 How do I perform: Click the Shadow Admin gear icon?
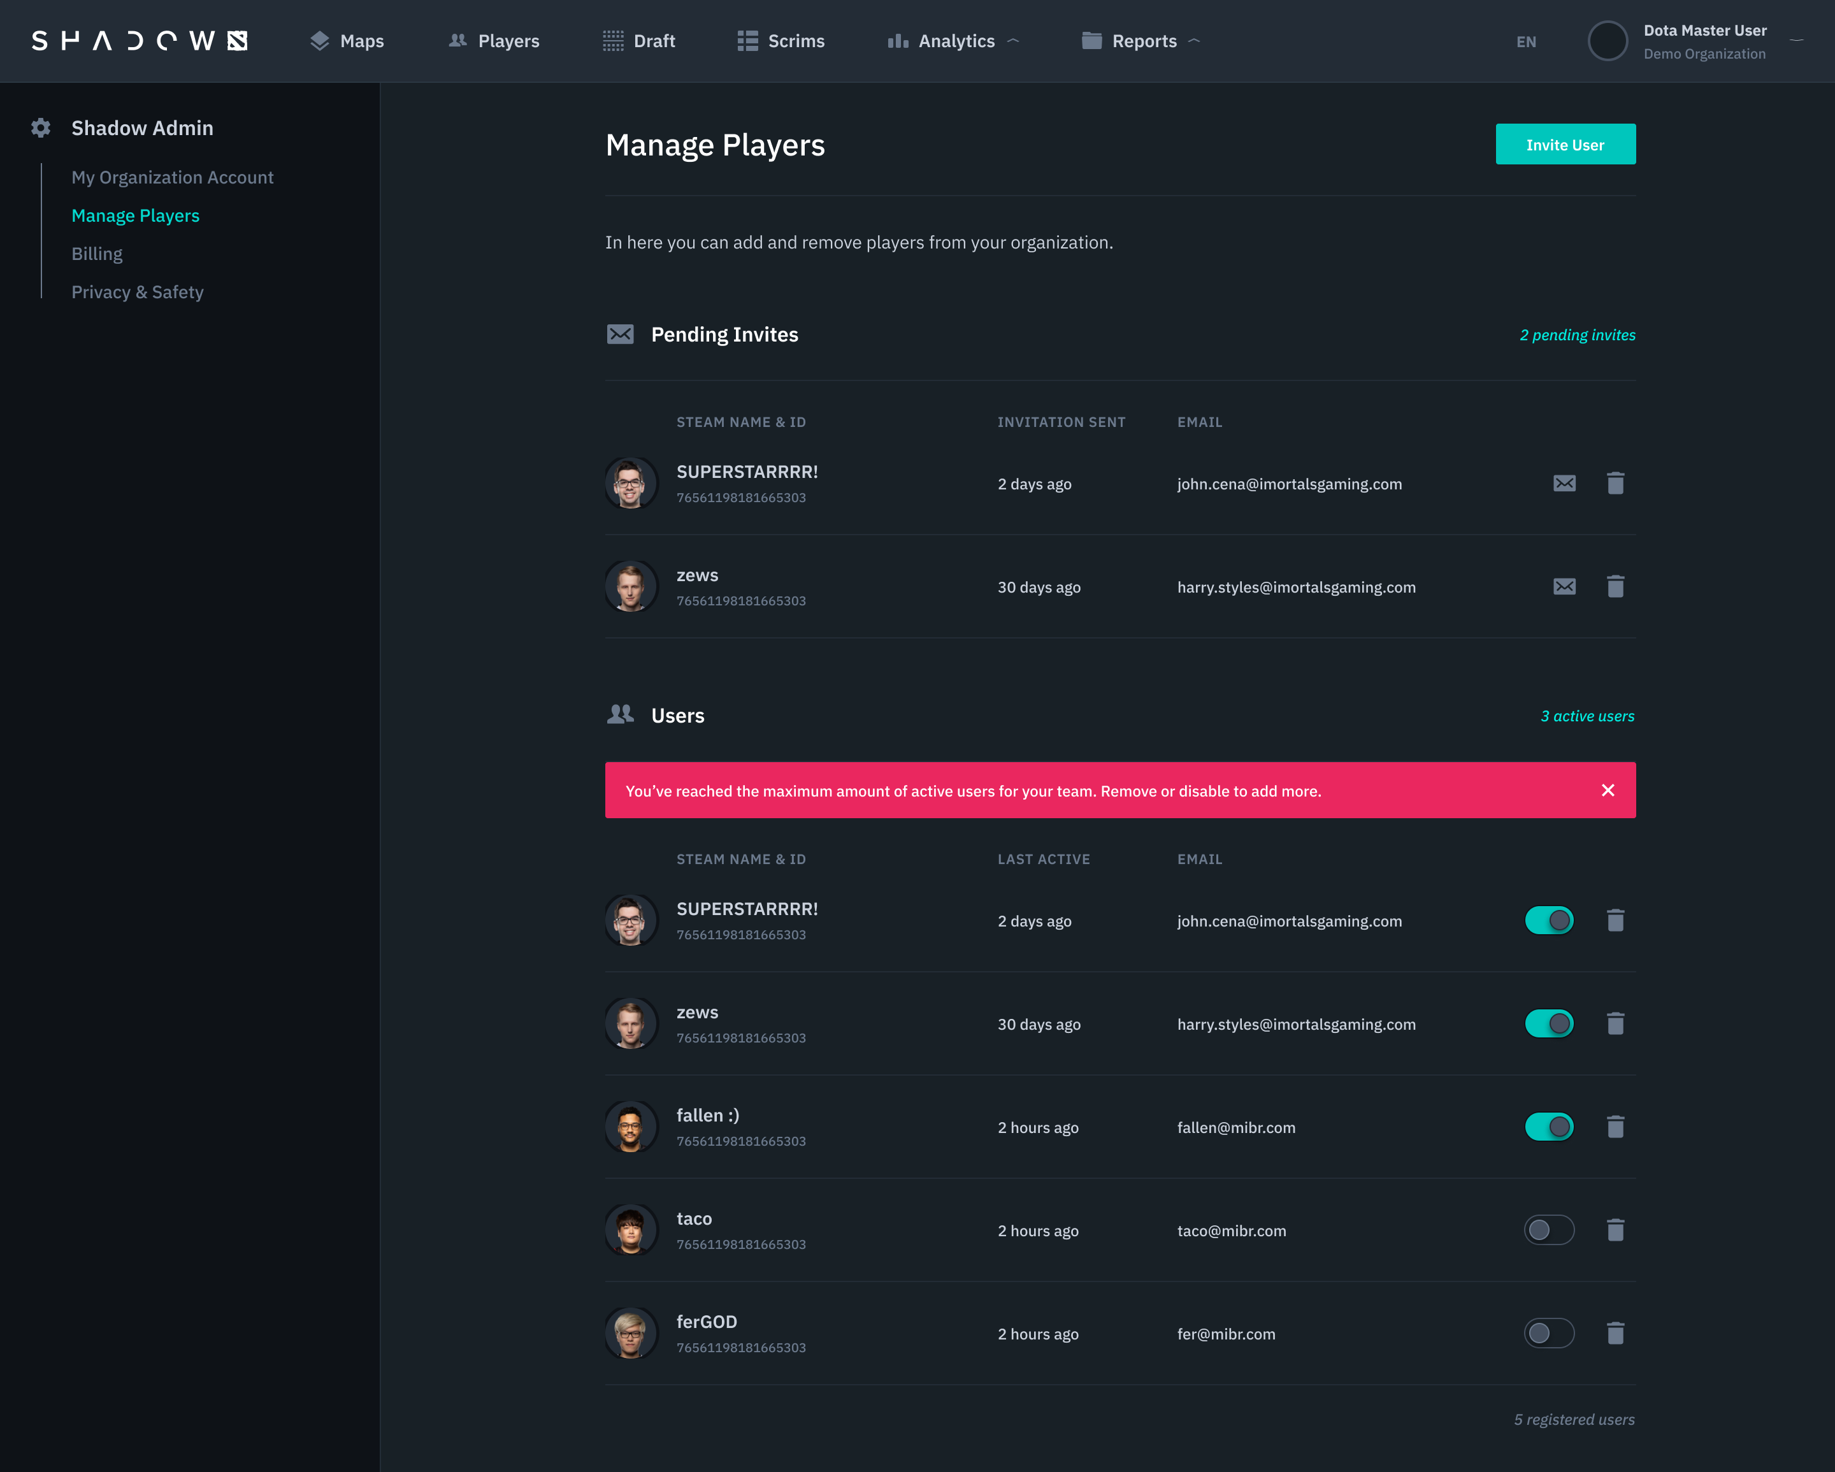(40, 127)
